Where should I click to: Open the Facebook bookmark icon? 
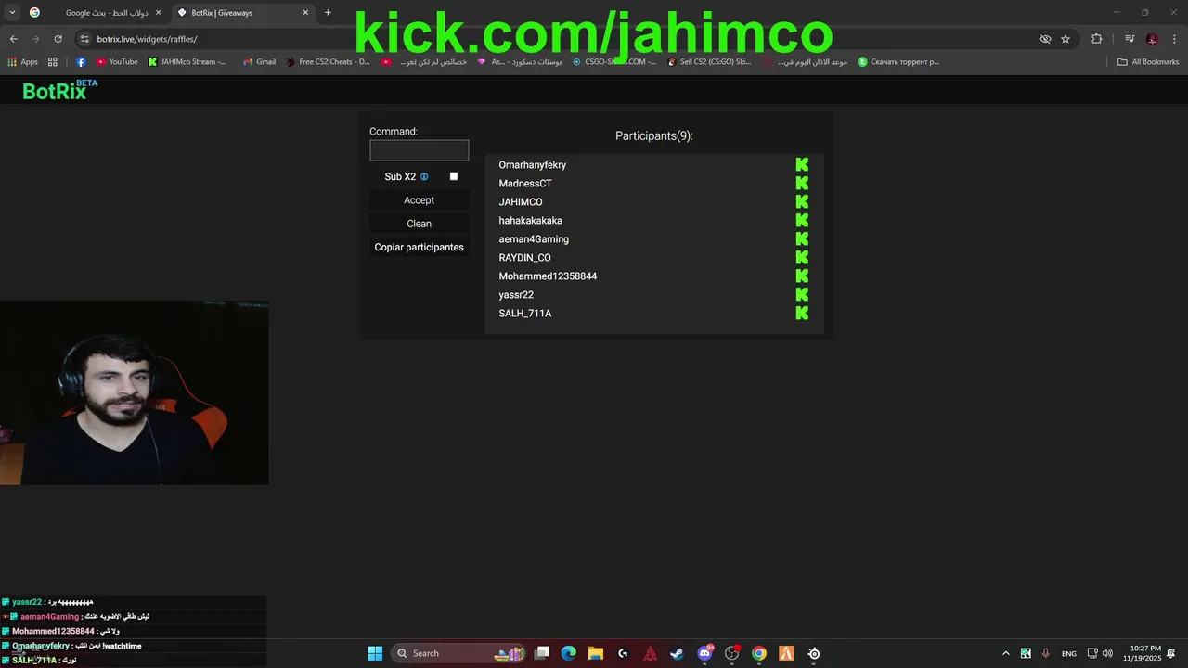[x=81, y=62]
